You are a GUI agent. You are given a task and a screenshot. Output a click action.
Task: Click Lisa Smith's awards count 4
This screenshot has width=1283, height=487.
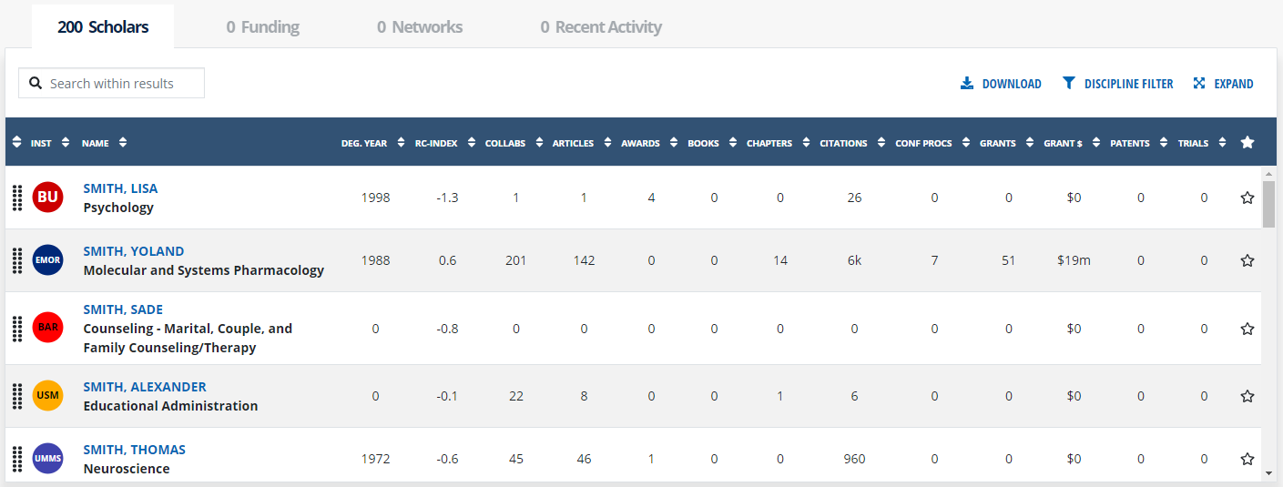[651, 198]
